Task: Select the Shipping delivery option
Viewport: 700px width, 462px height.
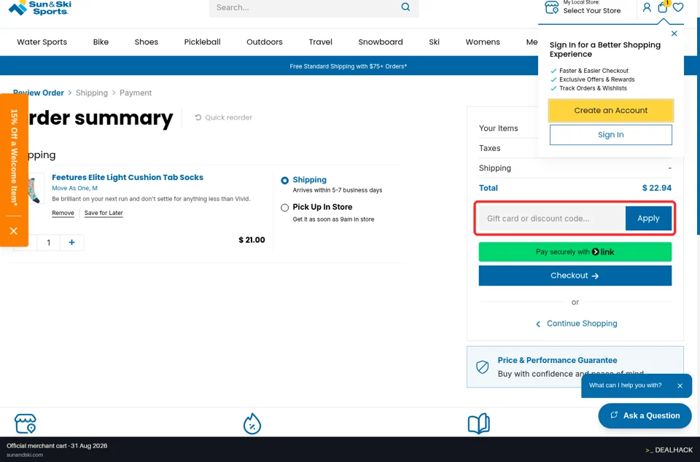Action: point(285,181)
